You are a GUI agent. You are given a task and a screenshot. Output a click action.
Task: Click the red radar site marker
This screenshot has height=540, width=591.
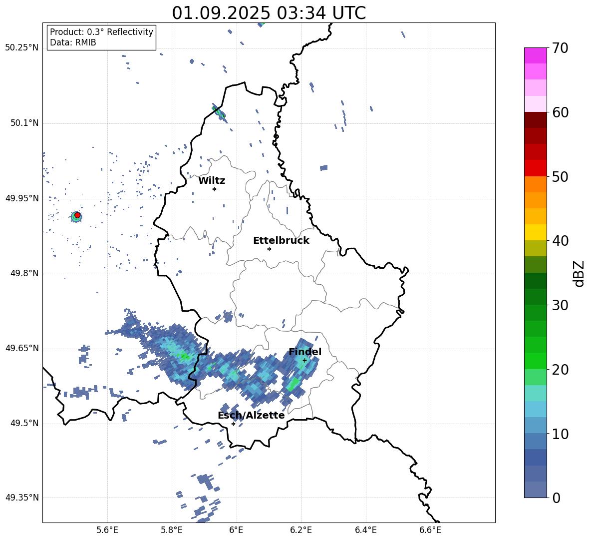coord(77,215)
